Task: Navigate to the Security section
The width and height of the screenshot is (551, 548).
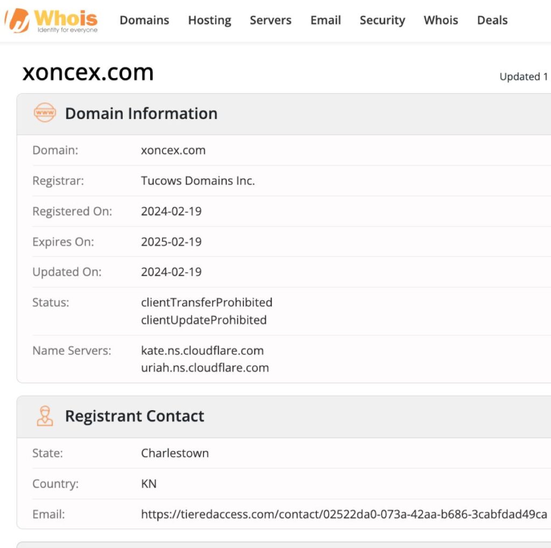Action: [382, 20]
